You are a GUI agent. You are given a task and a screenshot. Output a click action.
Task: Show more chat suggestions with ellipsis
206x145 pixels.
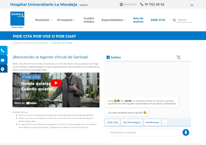click(x=164, y=122)
